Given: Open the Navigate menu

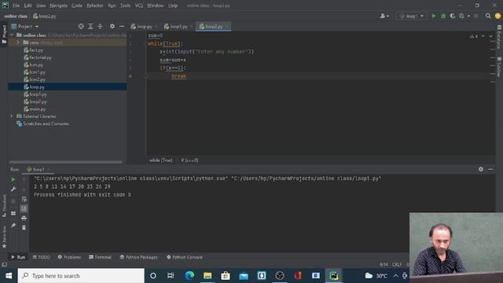Looking at the screenshot, I should [x=59, y=6].
